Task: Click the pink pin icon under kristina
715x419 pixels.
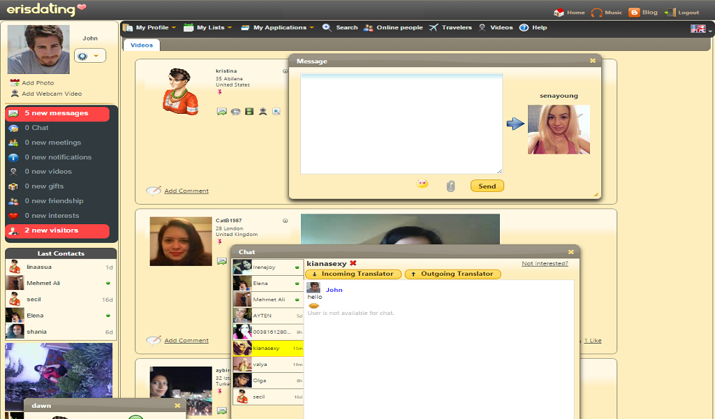Action: 220,93
